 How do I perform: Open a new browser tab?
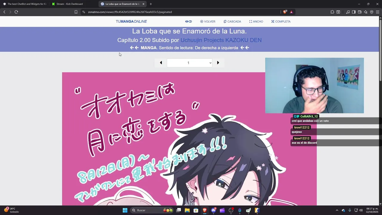click(151, 4)
